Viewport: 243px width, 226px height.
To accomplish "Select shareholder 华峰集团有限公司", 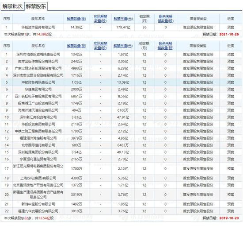I will coord(38,90).
